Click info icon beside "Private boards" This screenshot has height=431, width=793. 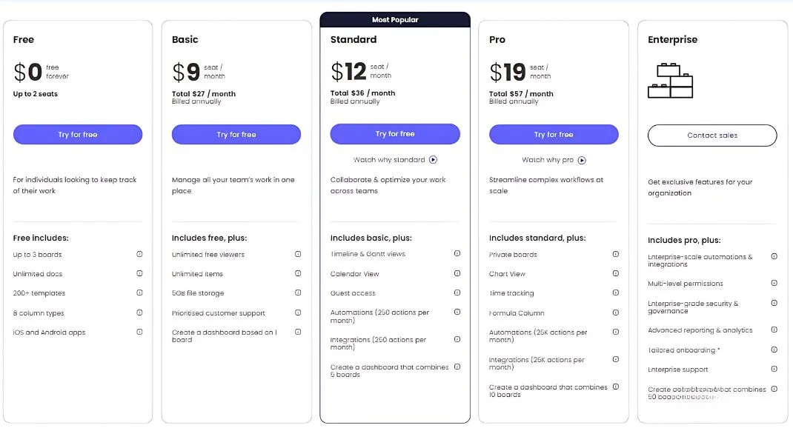[x=616, y=254]
